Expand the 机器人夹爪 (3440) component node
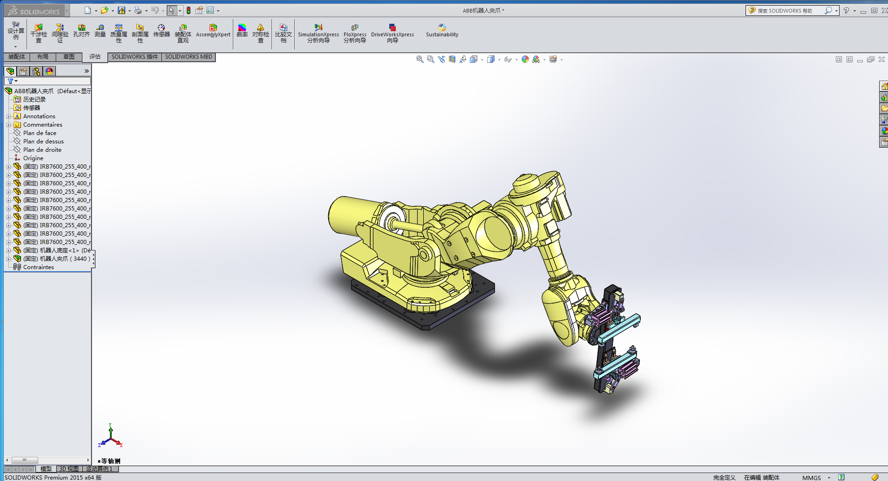Screen dimensions: 888x481 coord(8,259)
